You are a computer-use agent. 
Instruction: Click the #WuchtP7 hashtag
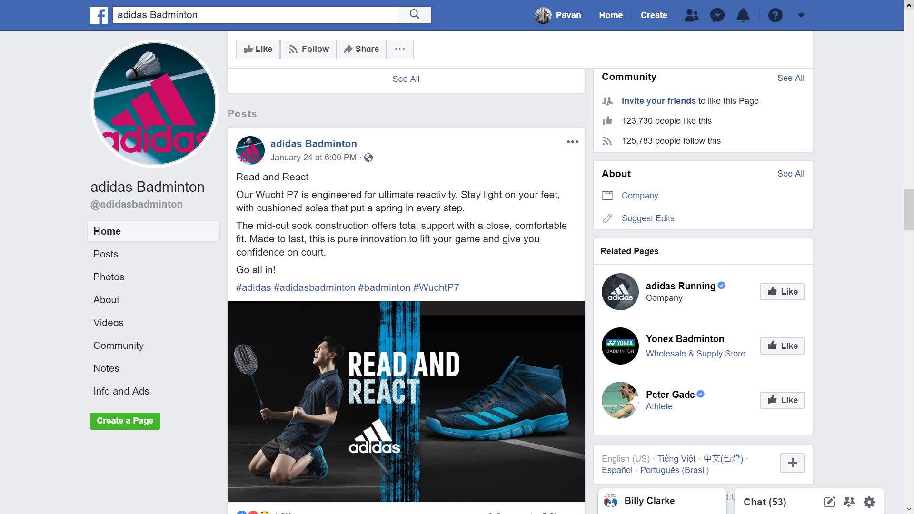pos(436,287)
